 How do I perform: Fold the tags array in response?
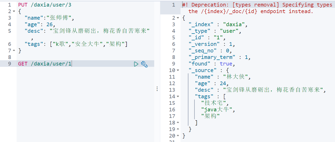click(178, 97)
